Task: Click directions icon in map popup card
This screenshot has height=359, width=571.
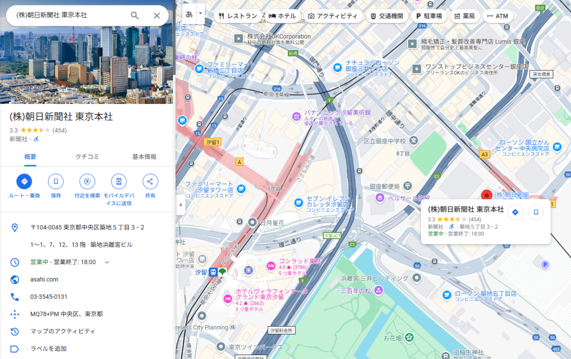Action: (515, 212)
